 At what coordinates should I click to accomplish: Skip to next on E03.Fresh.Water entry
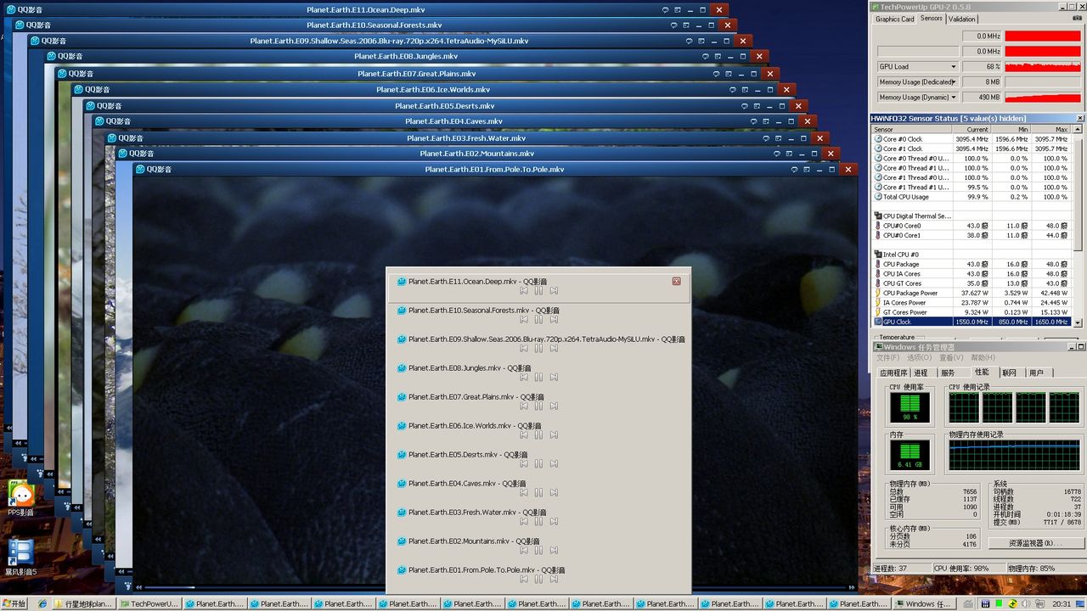[554, 522]
